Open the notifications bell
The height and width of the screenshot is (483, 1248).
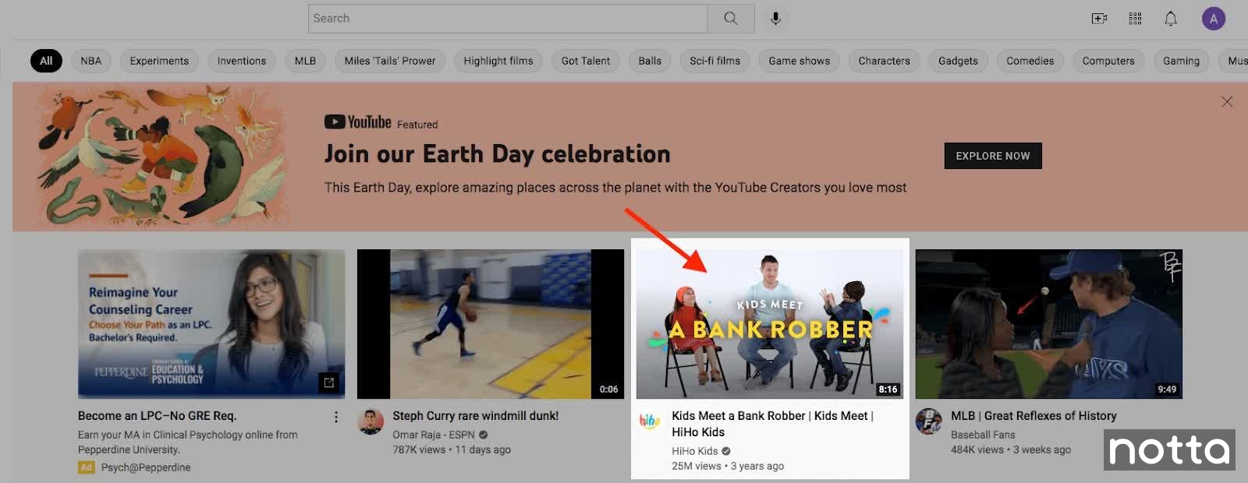pyautogui.click(x=1171, y=19)
